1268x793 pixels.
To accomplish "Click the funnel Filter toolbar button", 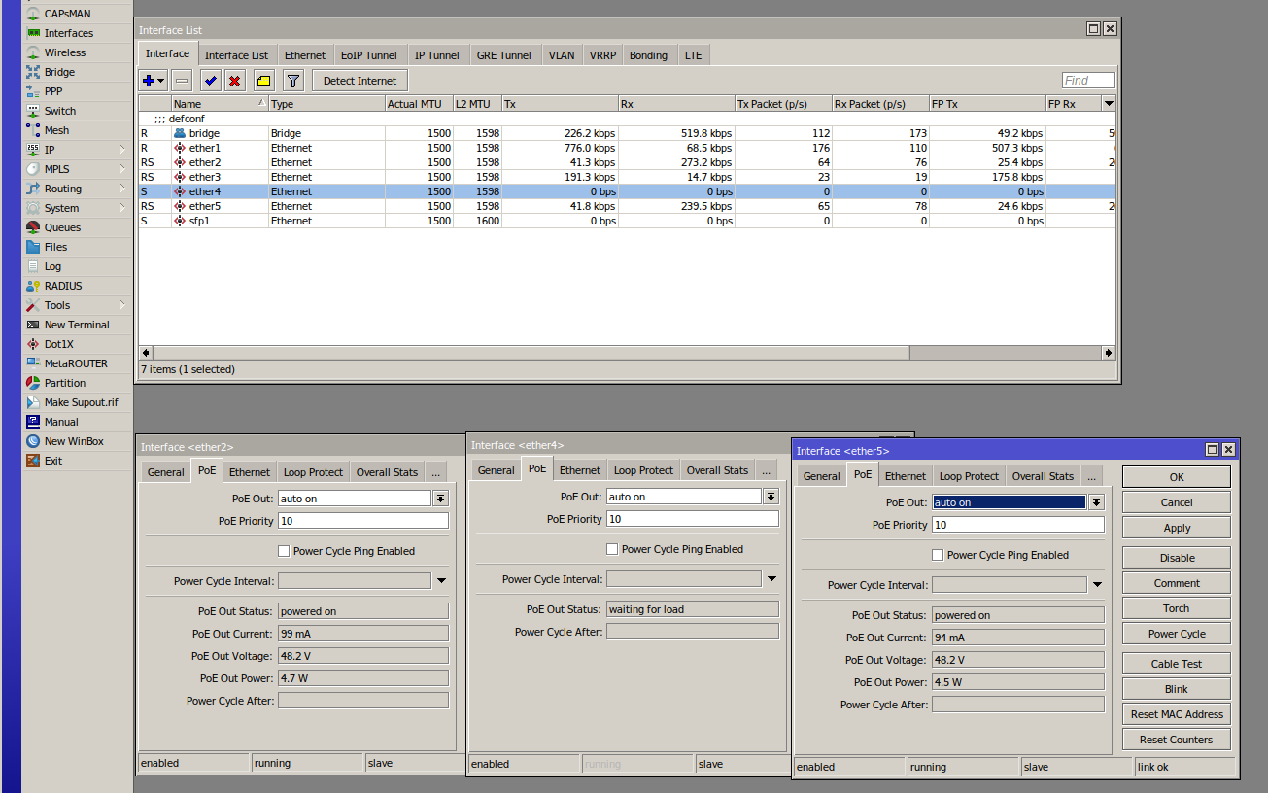I will (293, 81).
